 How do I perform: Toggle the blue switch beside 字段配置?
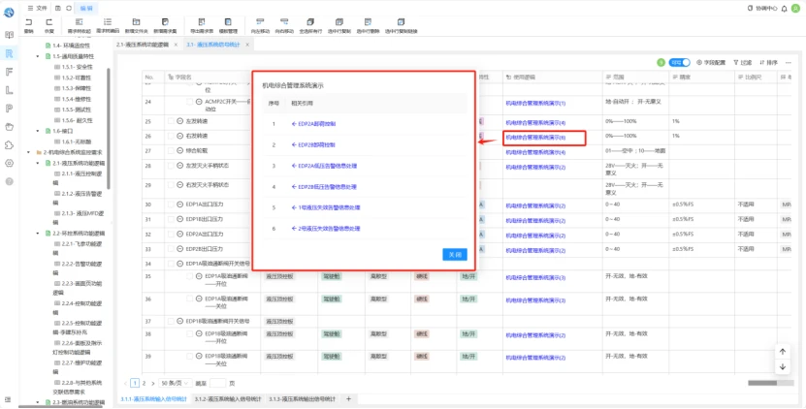679,63
